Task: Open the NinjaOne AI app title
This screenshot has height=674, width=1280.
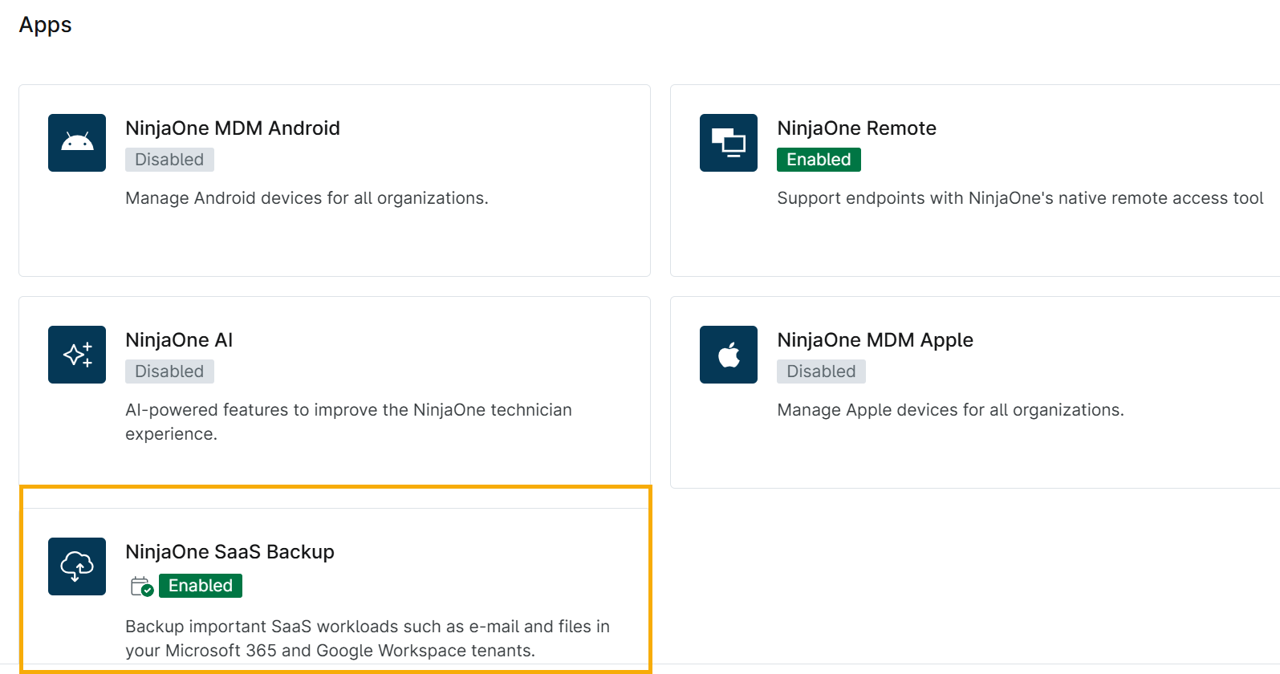Action: point(179,340)
